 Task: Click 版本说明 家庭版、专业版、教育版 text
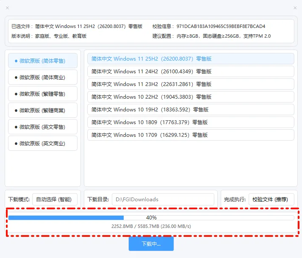[x=61, y=36]
